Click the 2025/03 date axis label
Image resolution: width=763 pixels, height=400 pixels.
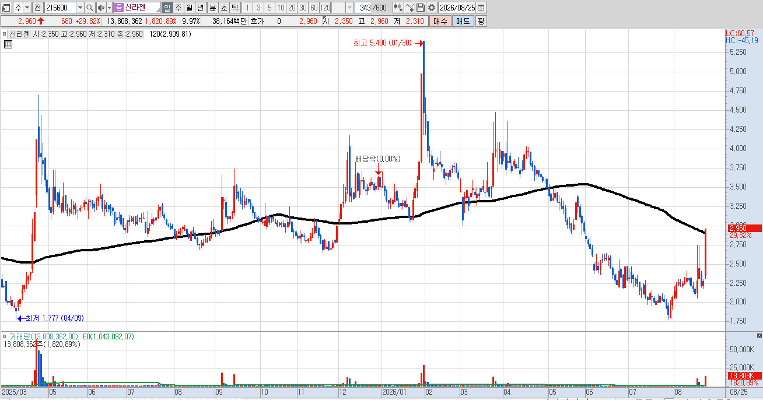(x=14, y=393)
